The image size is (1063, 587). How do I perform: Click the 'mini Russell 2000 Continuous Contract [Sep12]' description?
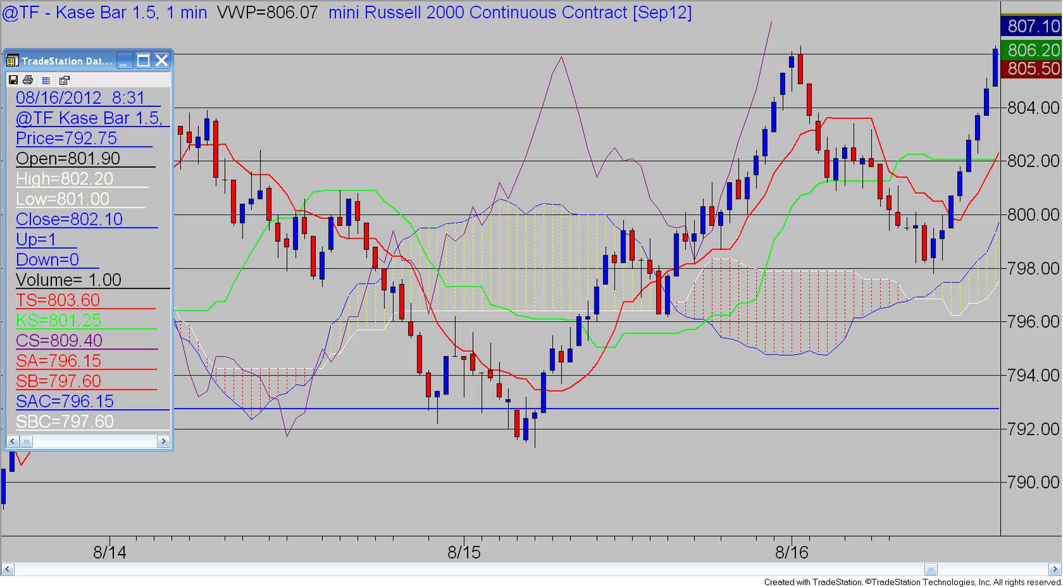pos(510,13)
